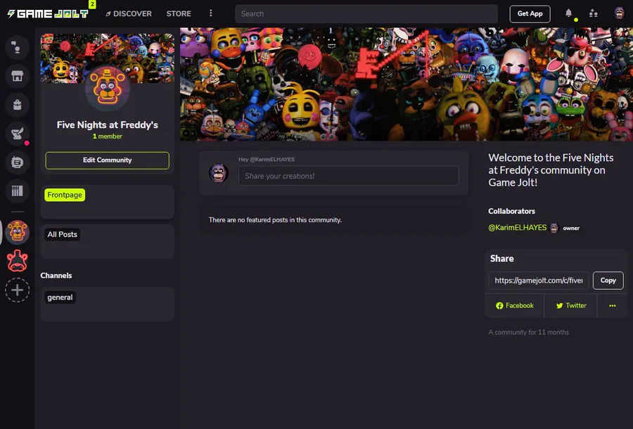Open the storefront icon in left sidebar
The height and width of the screenshot is (429, 633).
point(17,76)
